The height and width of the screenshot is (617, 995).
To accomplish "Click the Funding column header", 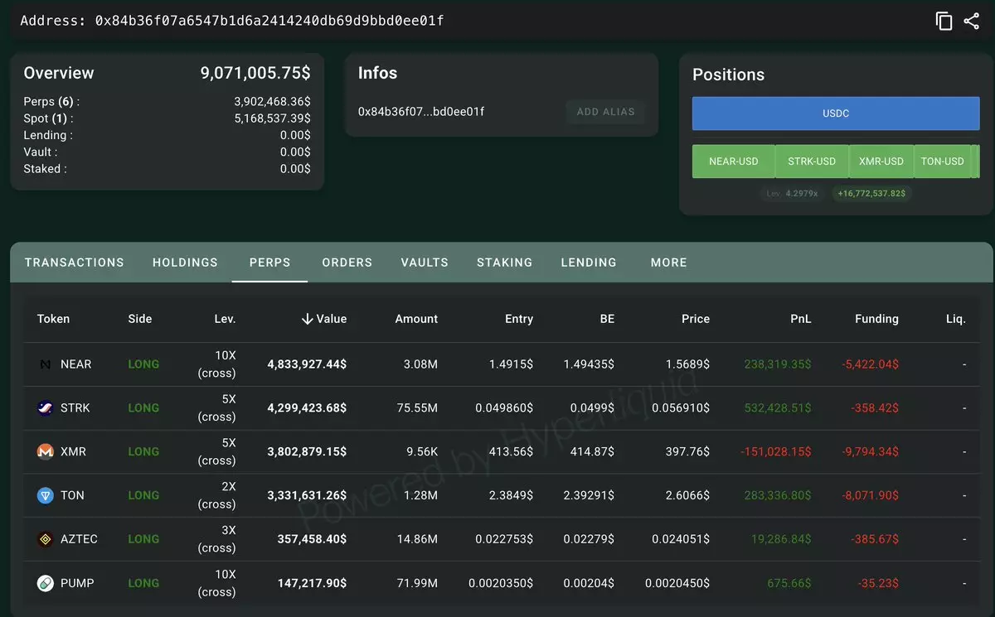I will pyautogui.click(x=876, y=319).
